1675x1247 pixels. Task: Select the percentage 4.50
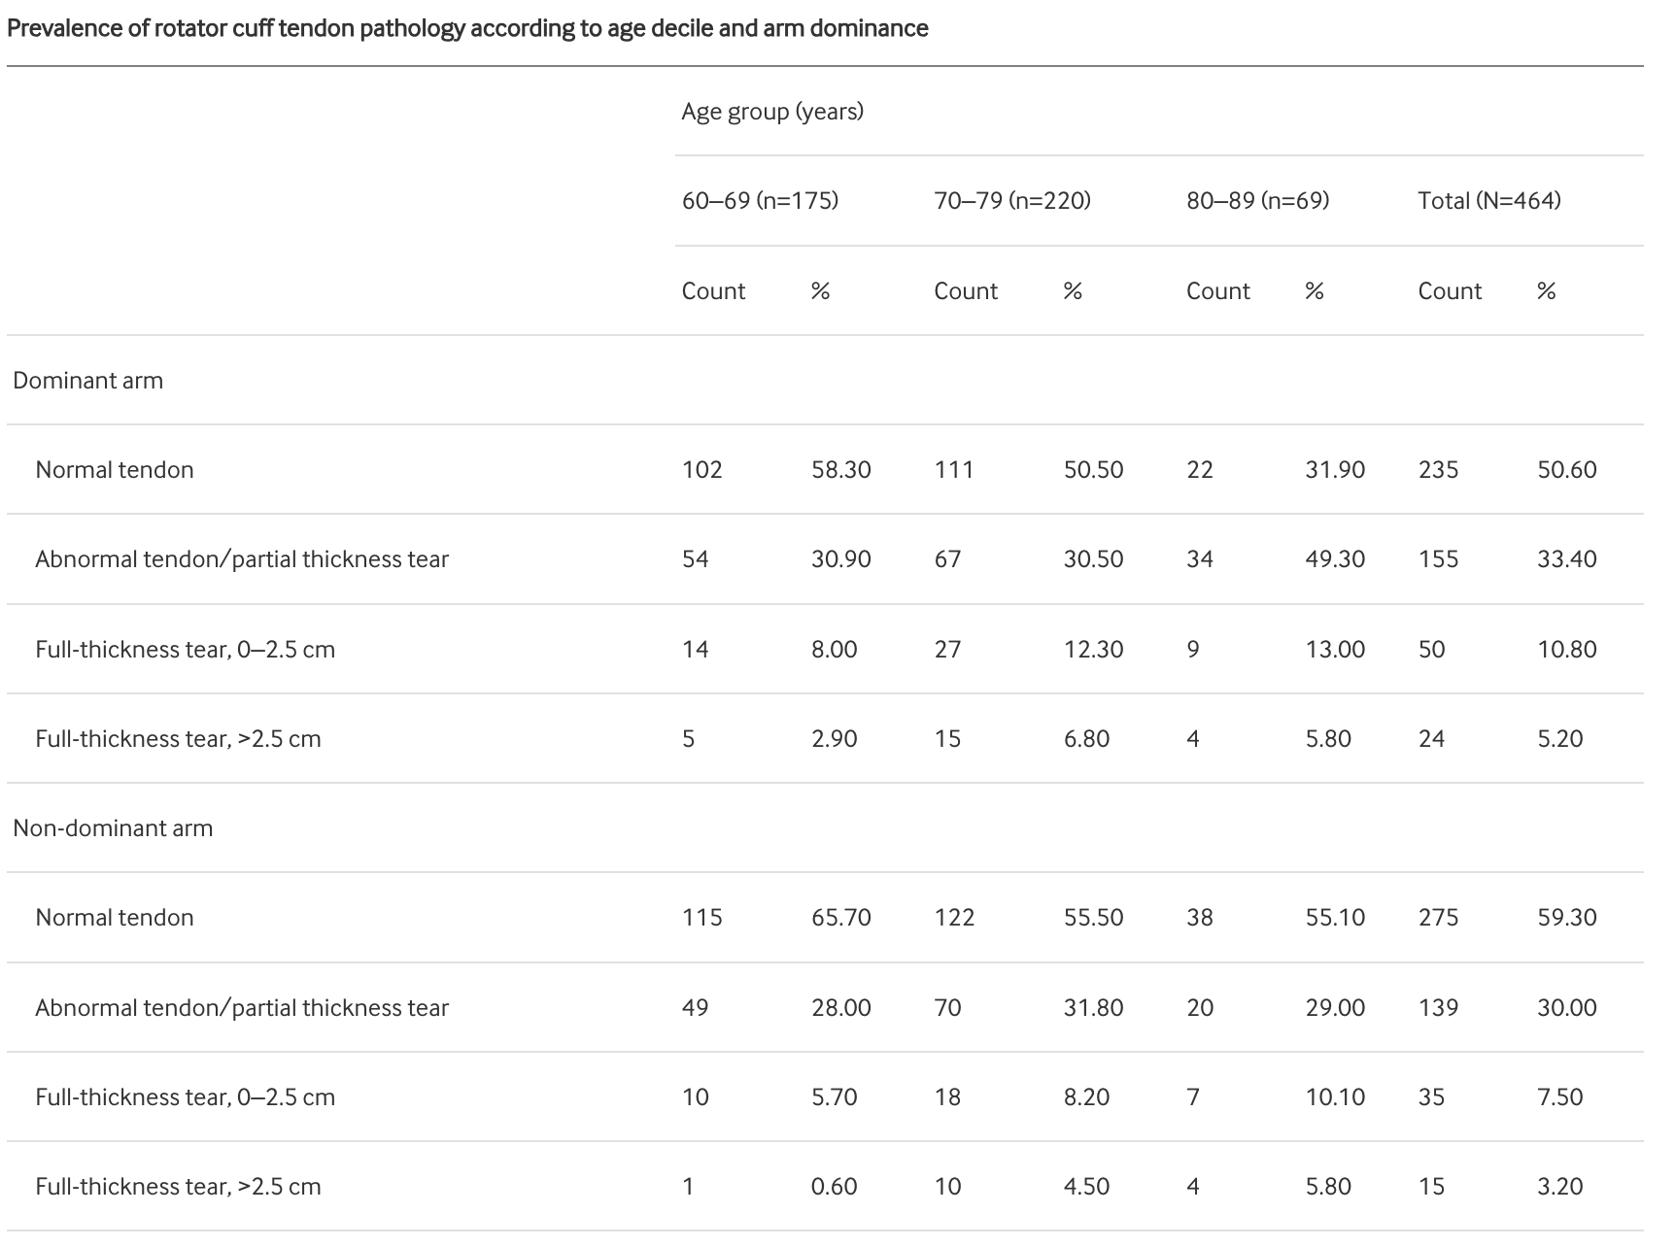[1086, 1187]
